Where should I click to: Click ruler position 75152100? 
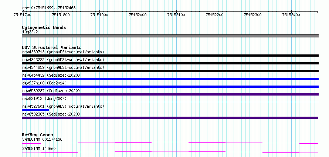pos(176,15)
